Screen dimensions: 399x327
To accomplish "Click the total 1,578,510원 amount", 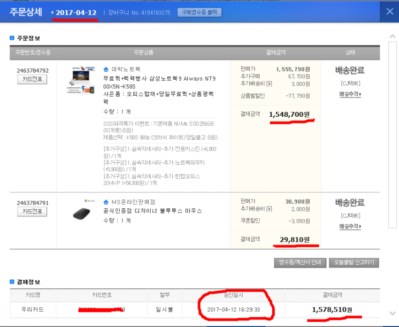I will pos(332,310).
